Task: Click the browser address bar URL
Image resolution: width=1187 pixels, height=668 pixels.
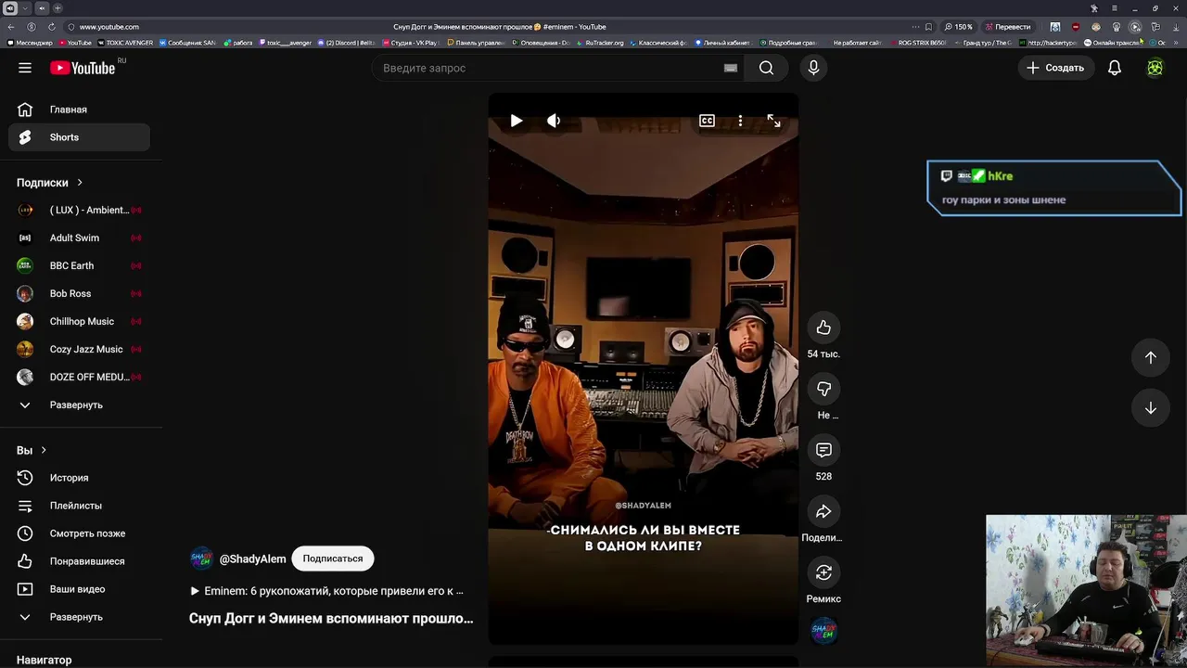Action: [108, 27]
